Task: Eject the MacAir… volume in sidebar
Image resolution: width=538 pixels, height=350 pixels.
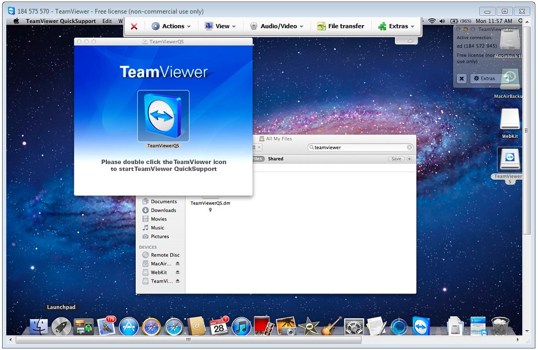Action: click(178, 263)
